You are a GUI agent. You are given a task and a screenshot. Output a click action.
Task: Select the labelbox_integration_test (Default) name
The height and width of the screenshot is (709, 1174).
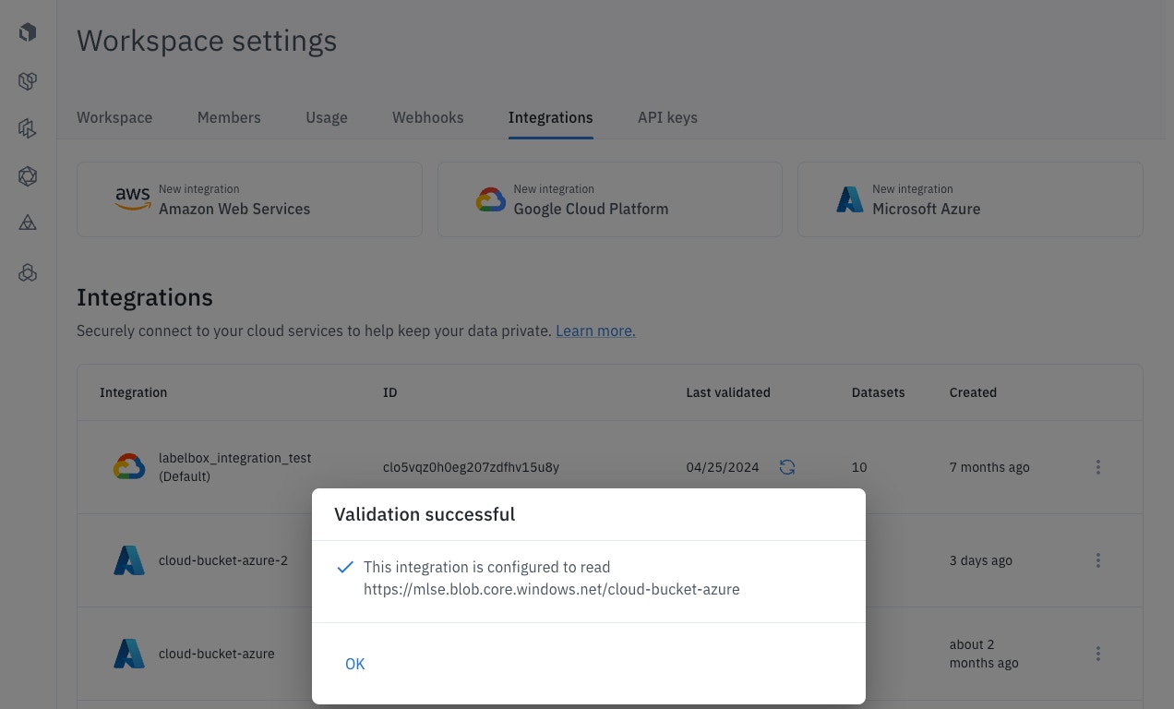pos(235,467)
